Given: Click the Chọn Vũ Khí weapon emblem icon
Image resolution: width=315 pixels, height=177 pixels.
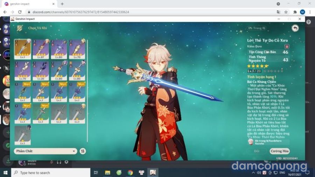Looking at the screenshot, I should (x=20, y=28).
